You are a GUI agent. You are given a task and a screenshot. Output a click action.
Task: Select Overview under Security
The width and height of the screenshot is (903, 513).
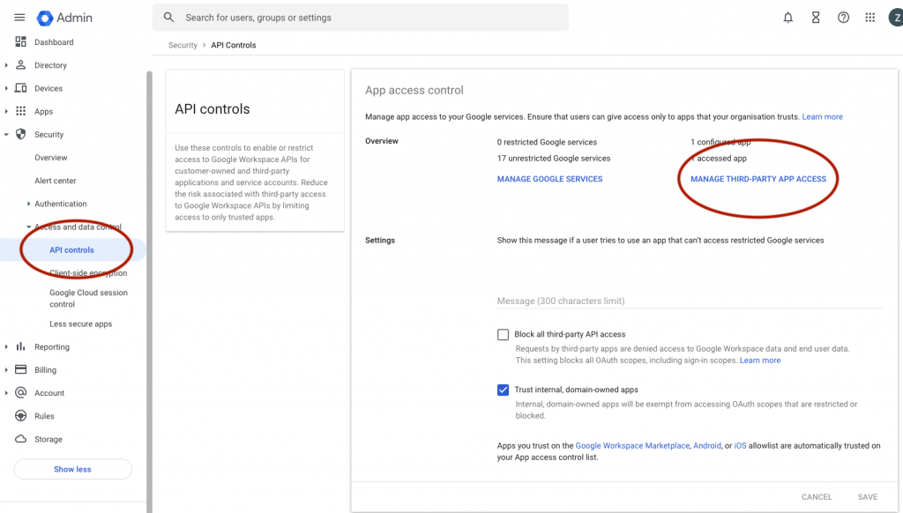click(x=50, y=158)
